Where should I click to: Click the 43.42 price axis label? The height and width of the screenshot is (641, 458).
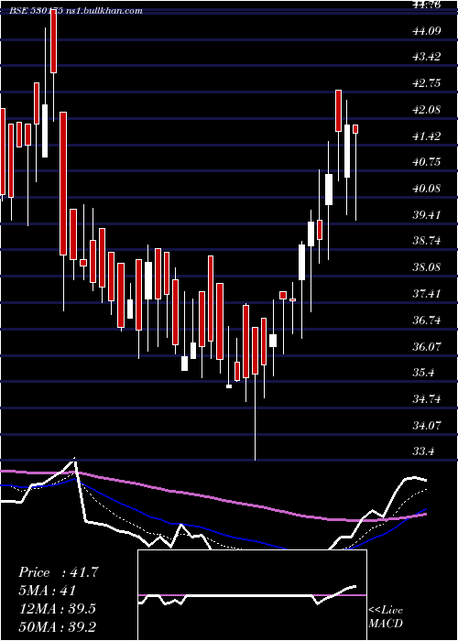click(427, 57)
